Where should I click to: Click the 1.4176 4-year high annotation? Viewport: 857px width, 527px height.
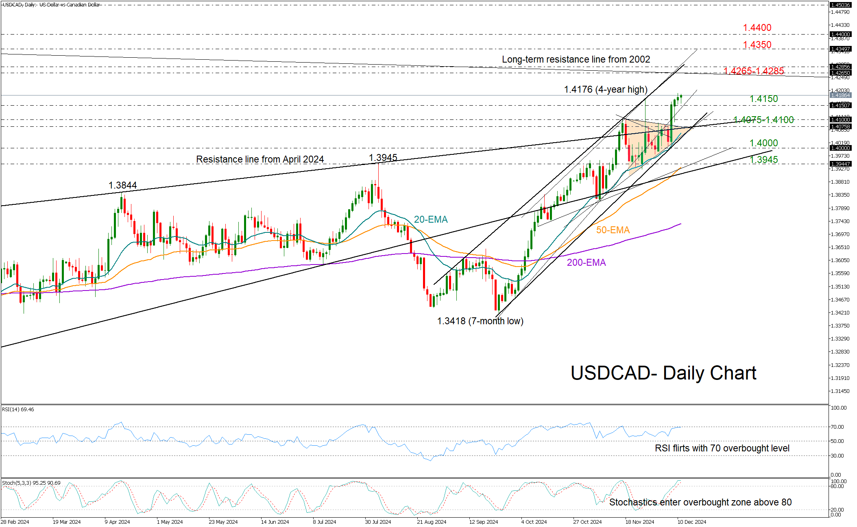click(605, 89)
